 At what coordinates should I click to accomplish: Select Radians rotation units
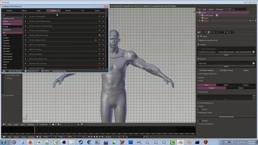[x=241, y=88]
